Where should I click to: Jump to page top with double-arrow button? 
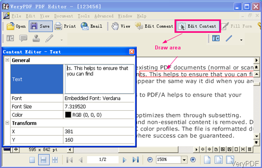(256, 67)
